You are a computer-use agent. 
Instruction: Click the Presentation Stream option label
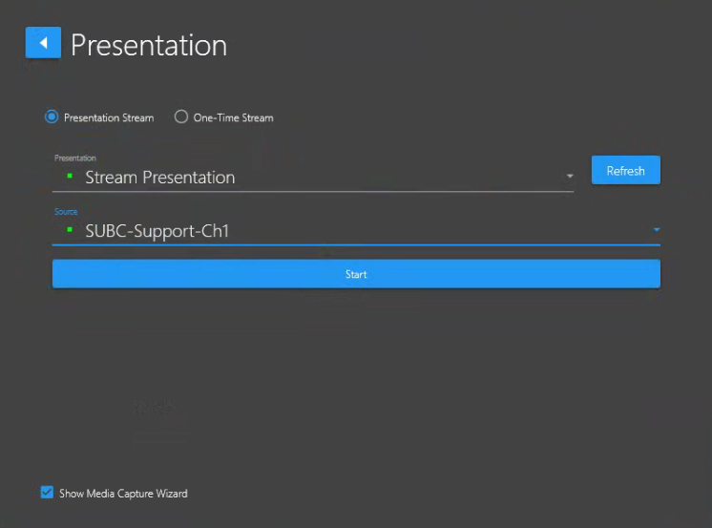pos(109,118)
